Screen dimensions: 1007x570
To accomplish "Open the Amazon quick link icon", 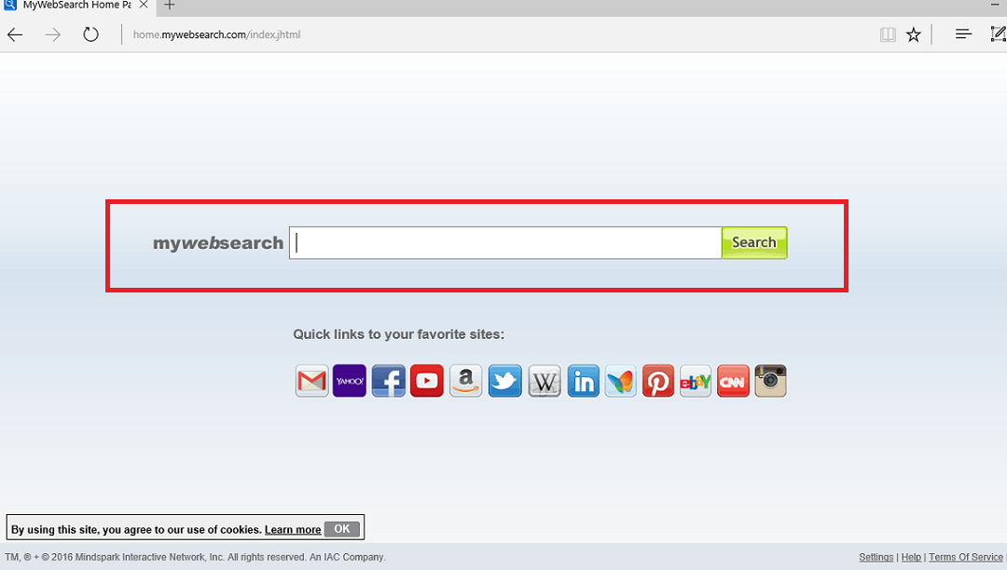I will pyautogui.click(x=465, y=381).
